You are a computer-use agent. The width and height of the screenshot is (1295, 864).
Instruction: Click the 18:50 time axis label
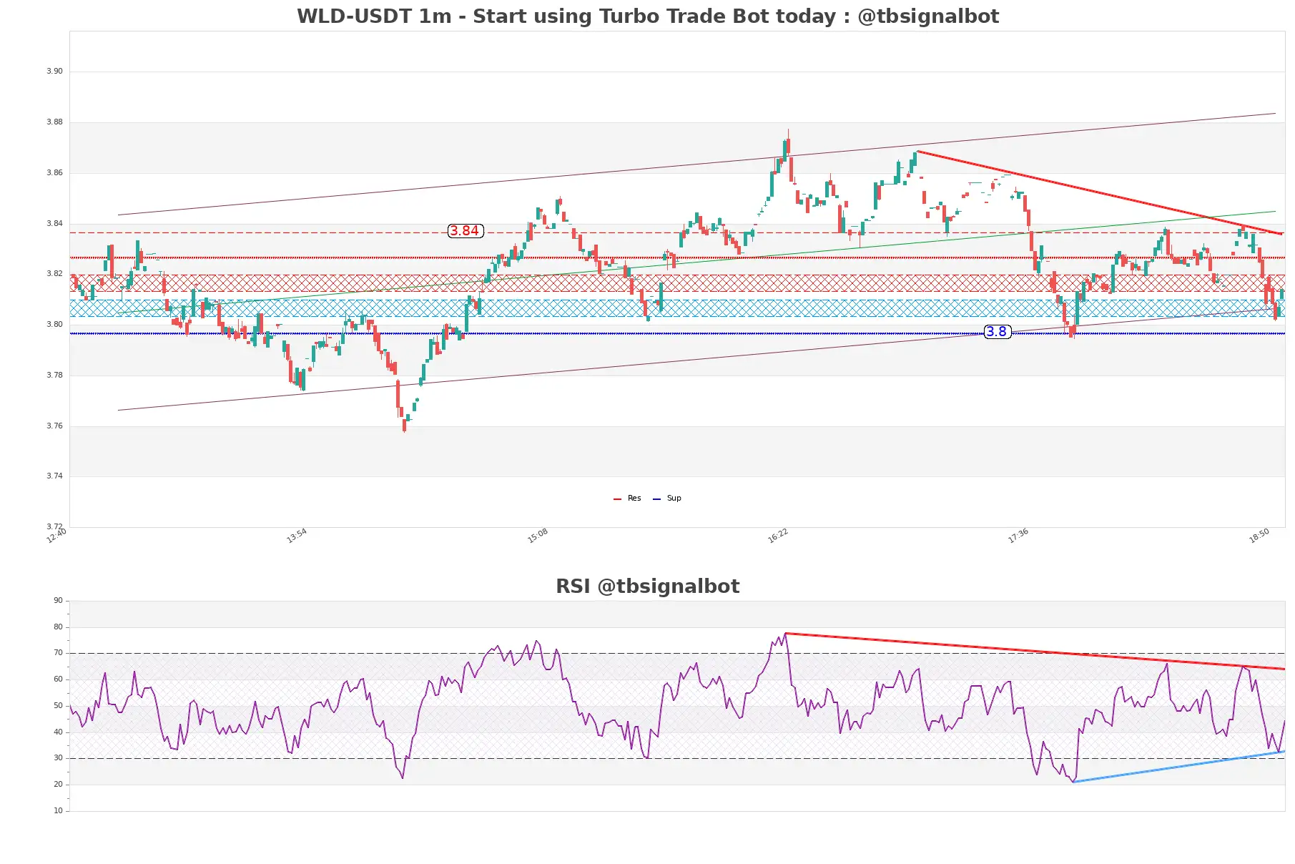coord(1259,536)
